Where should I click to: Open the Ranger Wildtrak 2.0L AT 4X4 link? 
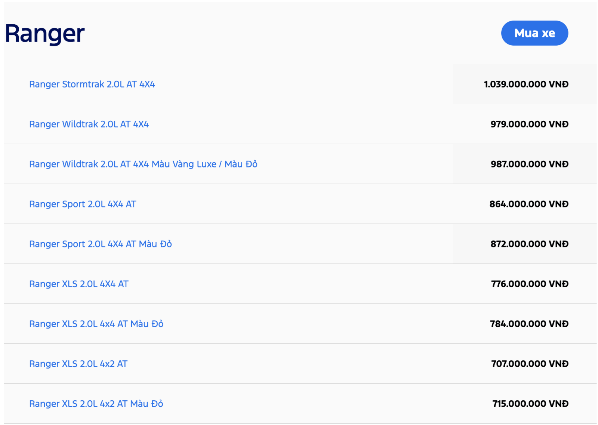coord(89,124)
